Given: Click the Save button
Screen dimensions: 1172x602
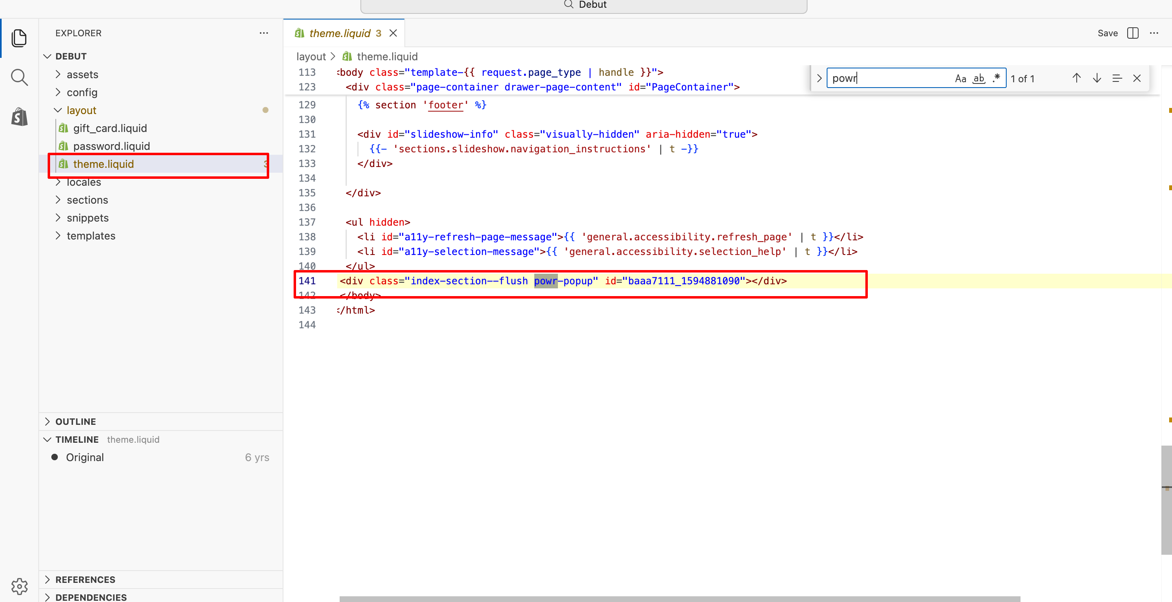Looking at the screenshot, I should click(1107, 33).
